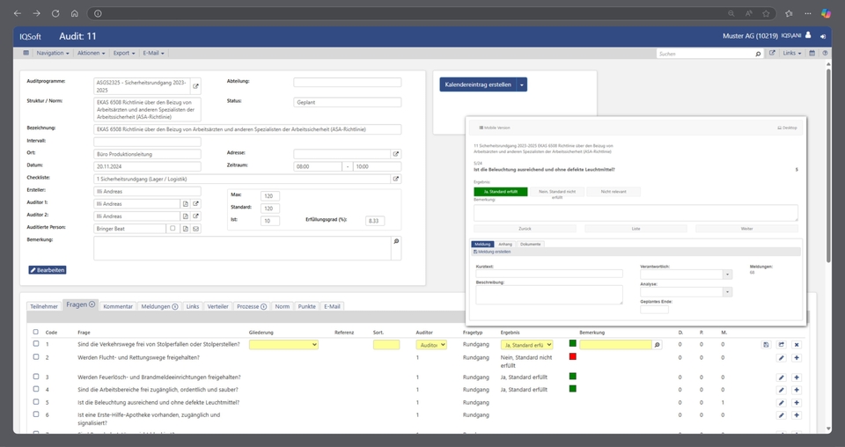Expand the Ergebnis dropdown in row 1

(526, 345)
